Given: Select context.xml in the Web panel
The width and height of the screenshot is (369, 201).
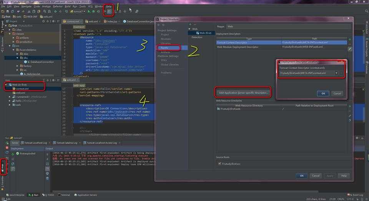Looking at the screenshot, I should click(22, 89).
